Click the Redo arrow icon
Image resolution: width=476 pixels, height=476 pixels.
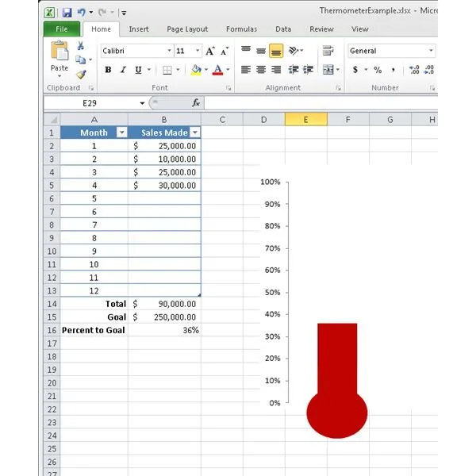pos(102,12)
